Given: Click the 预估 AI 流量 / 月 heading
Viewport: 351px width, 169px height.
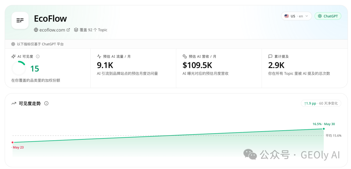Looking at the screenshot, I should (117, 56).
